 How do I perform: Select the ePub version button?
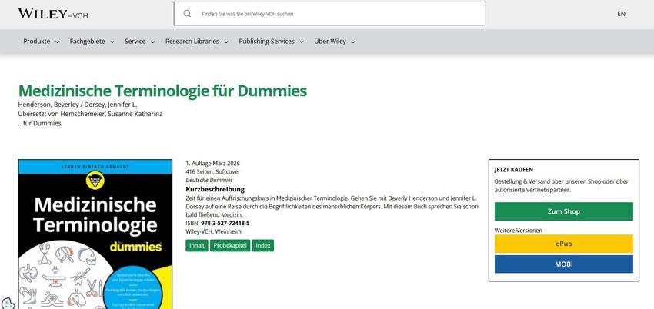(563, 244)
